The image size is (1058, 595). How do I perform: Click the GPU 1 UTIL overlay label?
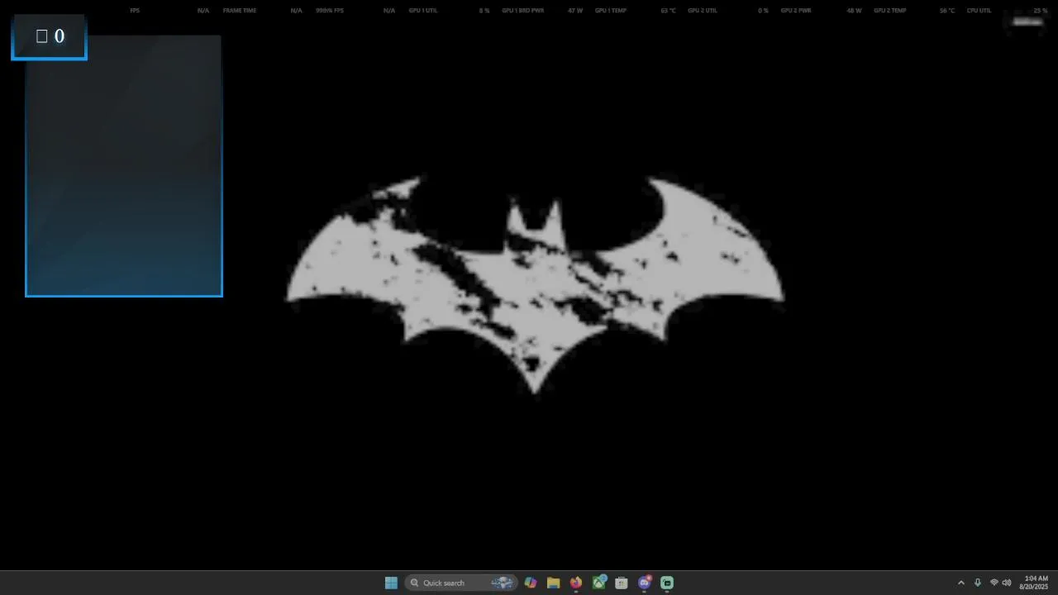click(423, 11)
